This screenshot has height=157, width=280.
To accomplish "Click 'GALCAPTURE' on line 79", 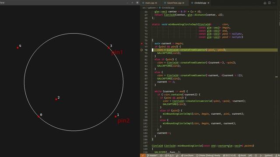I will coord(164,53).
